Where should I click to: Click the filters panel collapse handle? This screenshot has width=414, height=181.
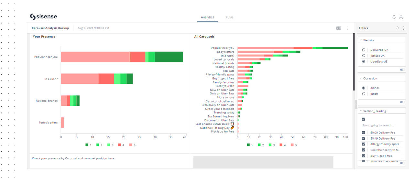pyautogui.click(x=356, y=104)
